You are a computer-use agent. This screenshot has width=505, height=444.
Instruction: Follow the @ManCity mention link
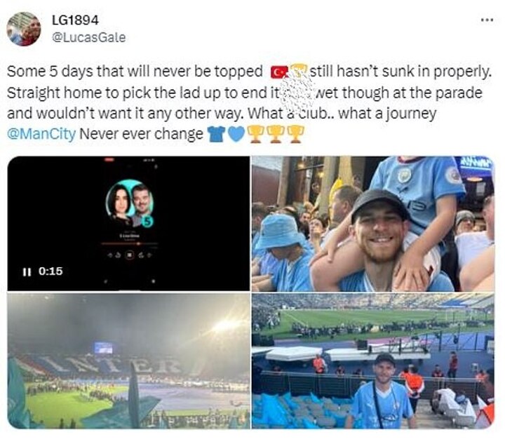[41, 134]
